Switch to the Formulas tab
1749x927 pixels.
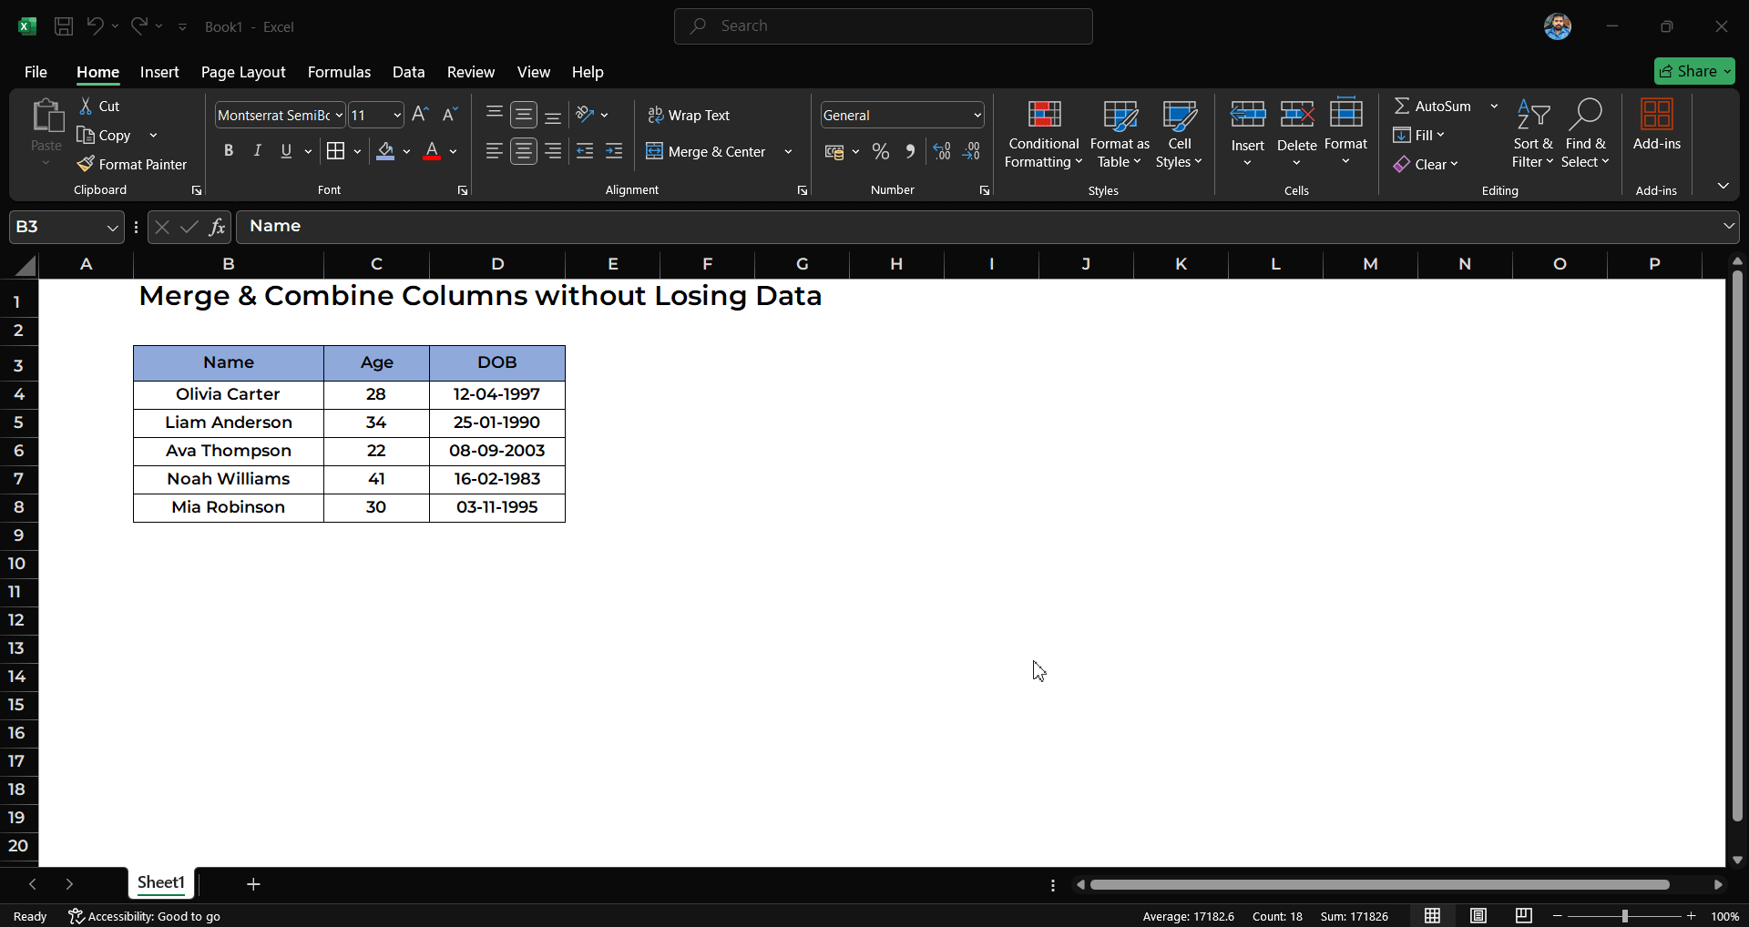click(339, 72)
